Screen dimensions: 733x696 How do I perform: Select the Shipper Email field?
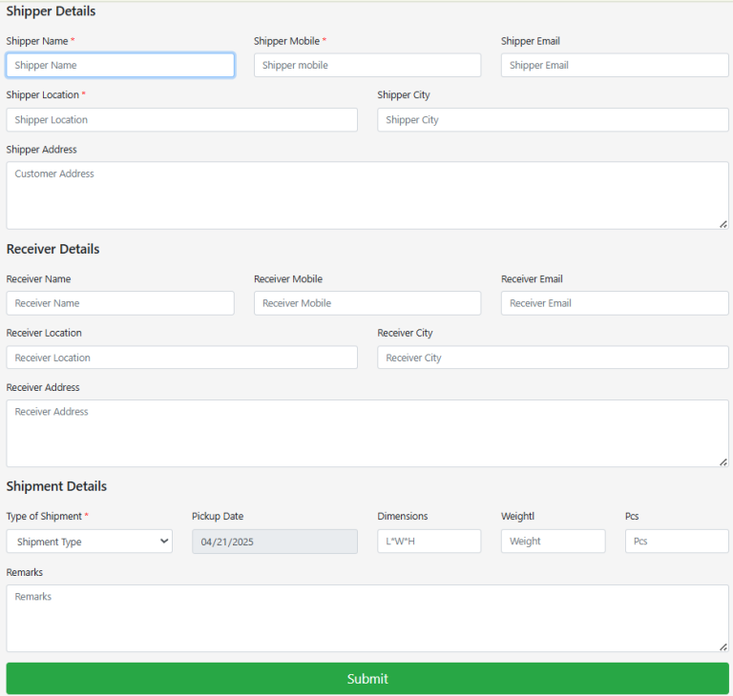pyautogui.click(x=615, y=65)
